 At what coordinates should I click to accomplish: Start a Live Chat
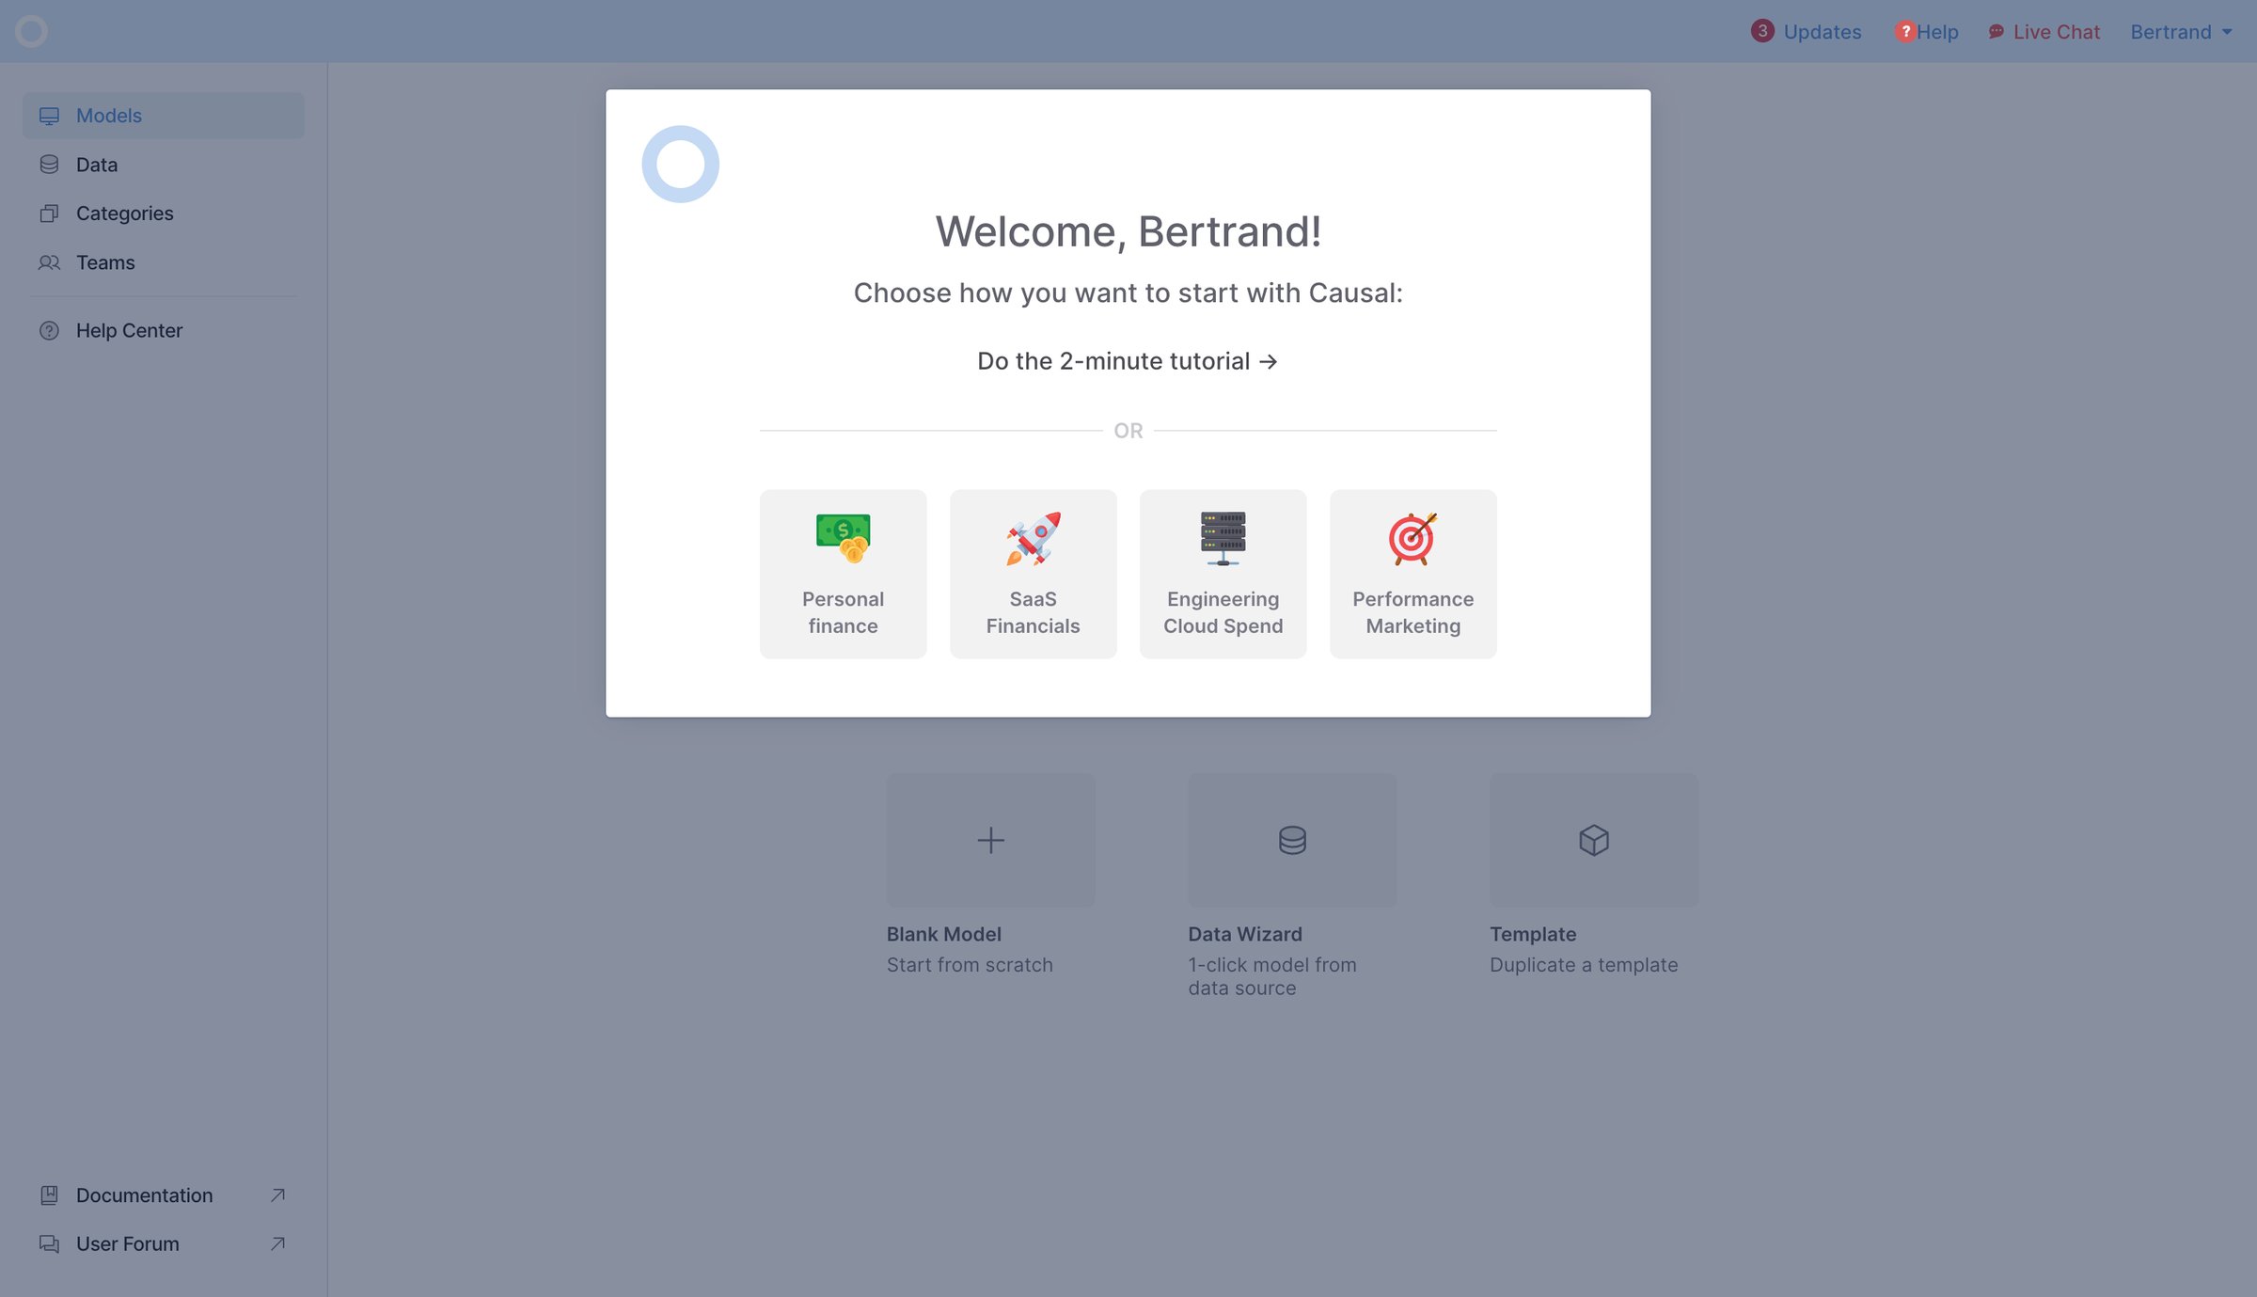click(x=2044, y=31)
